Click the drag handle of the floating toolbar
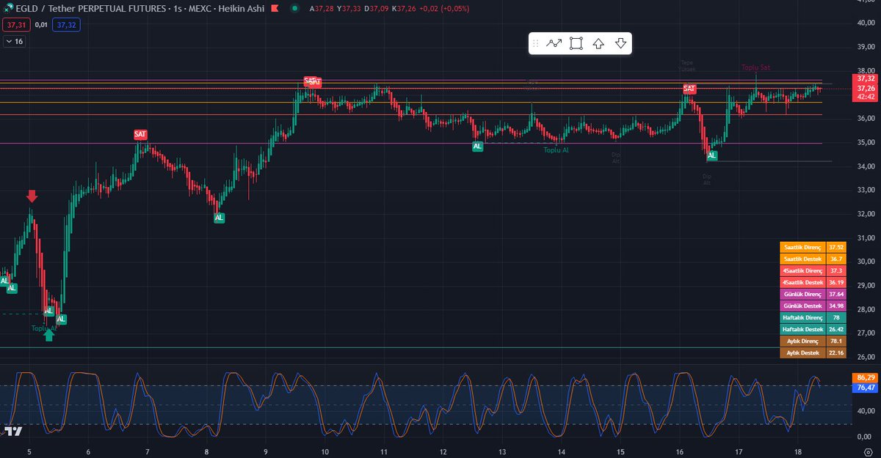Viewport: 881px width, 458px height. [535, 43]
